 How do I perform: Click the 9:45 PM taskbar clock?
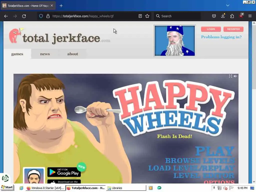point(242,188)
